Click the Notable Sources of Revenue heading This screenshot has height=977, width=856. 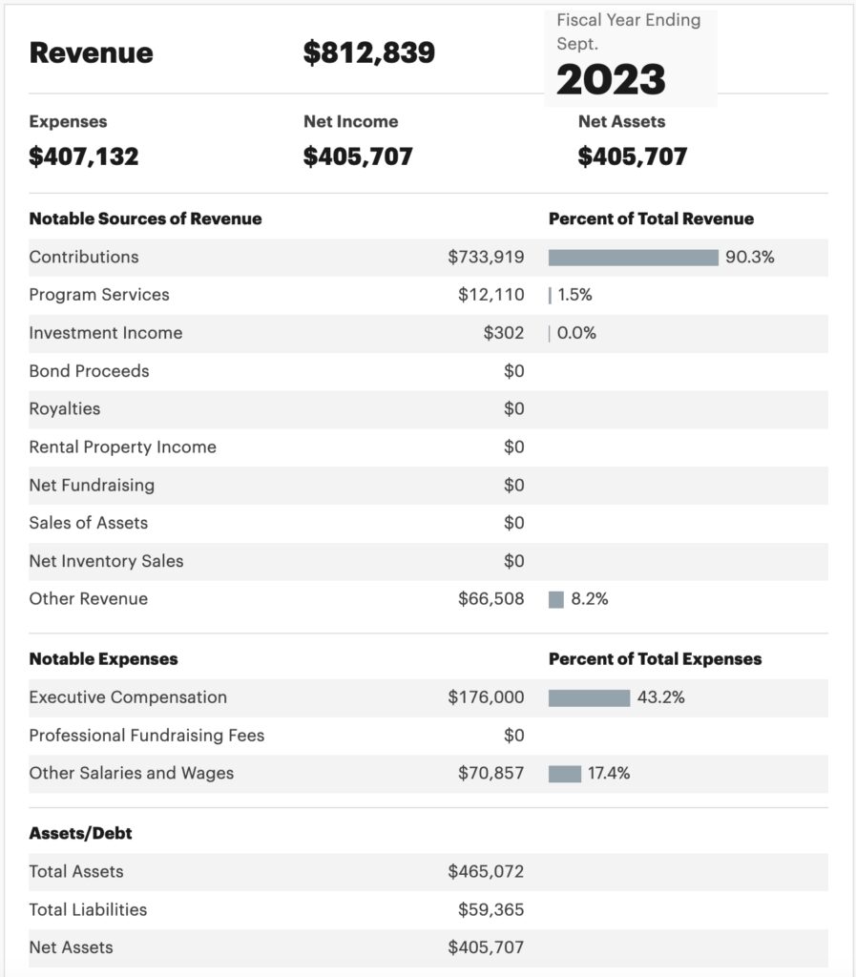point(145,218)
